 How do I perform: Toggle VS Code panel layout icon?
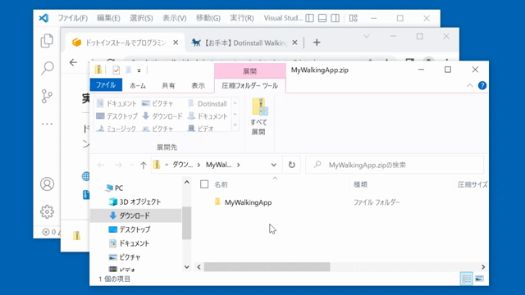[322, 18]
